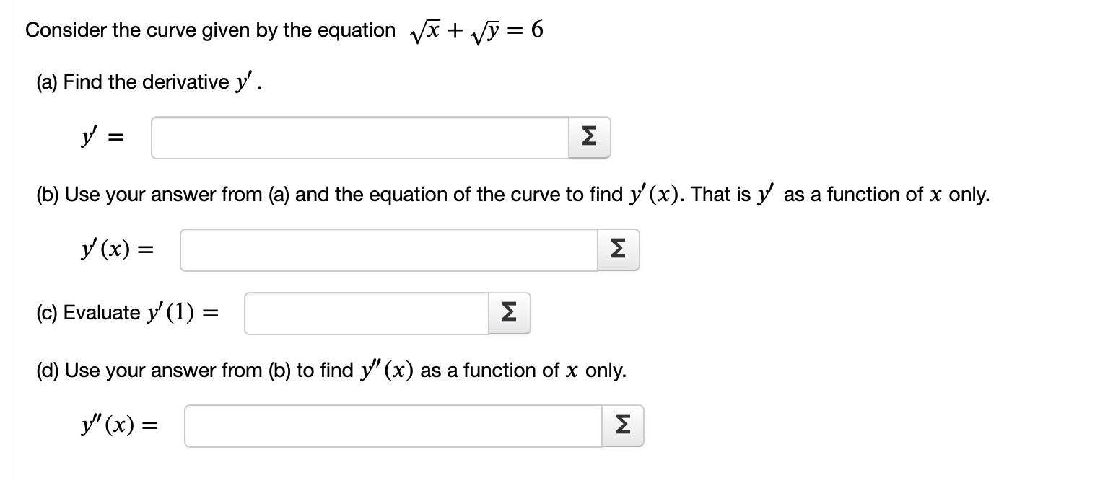Click the Σ icon next to the y''(x) field
Image resolution: width=1100 pixels, height=483 pixels.
(621, 425)
